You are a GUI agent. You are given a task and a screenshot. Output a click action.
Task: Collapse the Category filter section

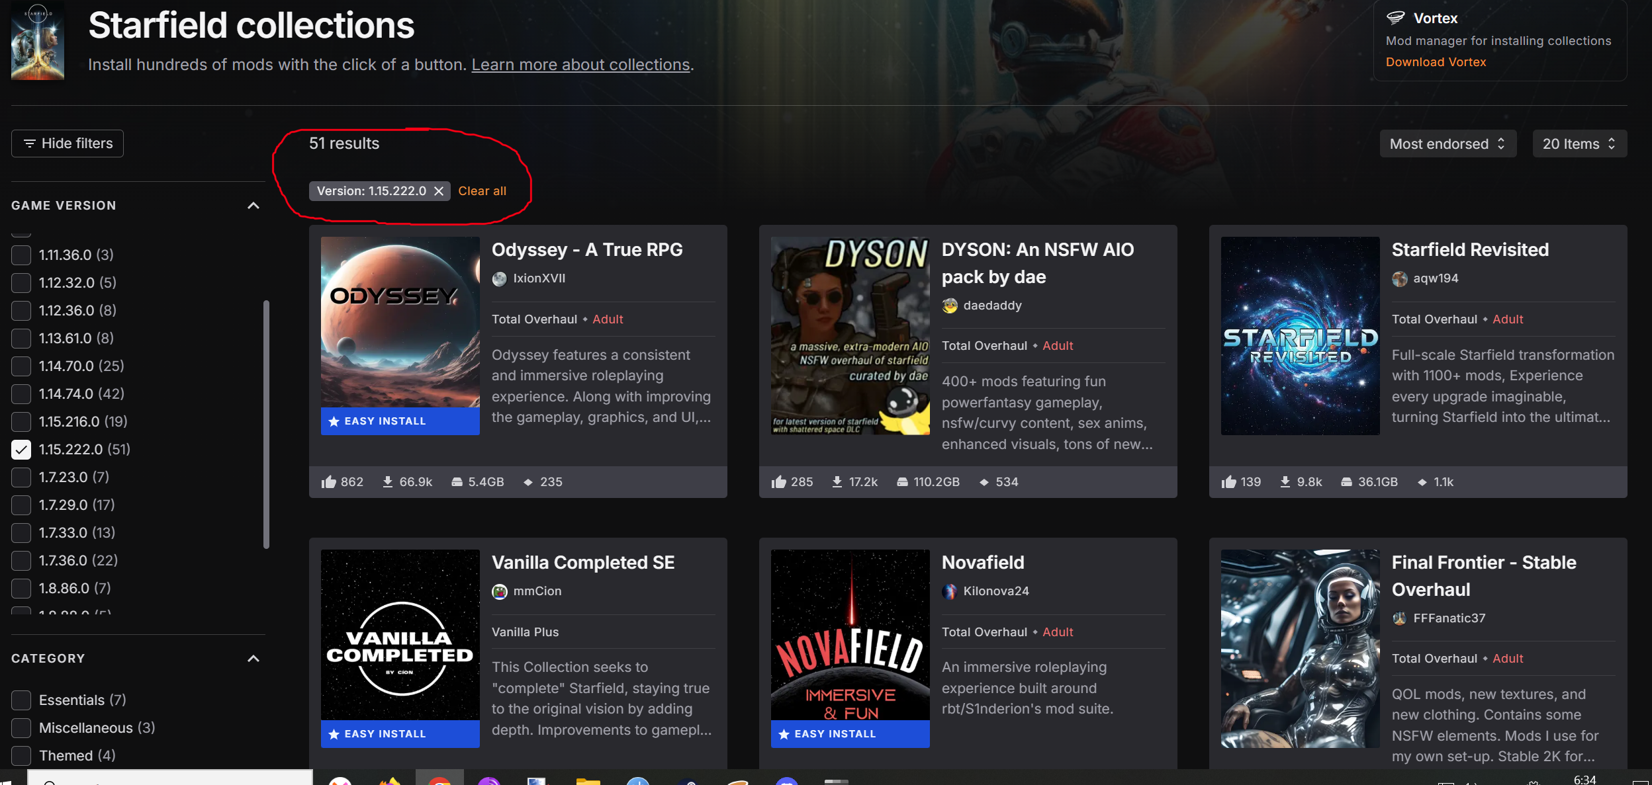253,659
